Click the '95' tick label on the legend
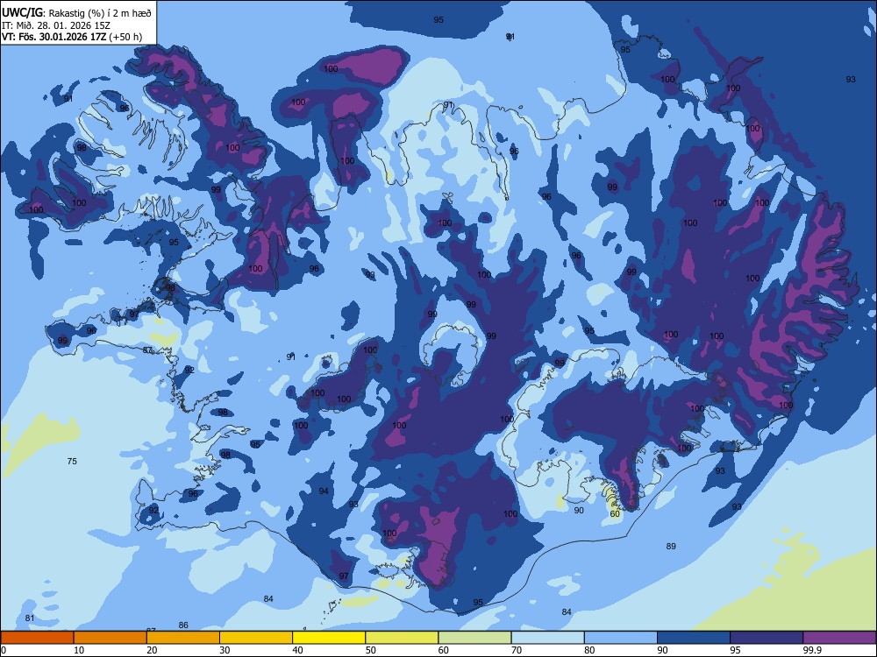Viewport: 877px width, 657px height. [735, 650]
